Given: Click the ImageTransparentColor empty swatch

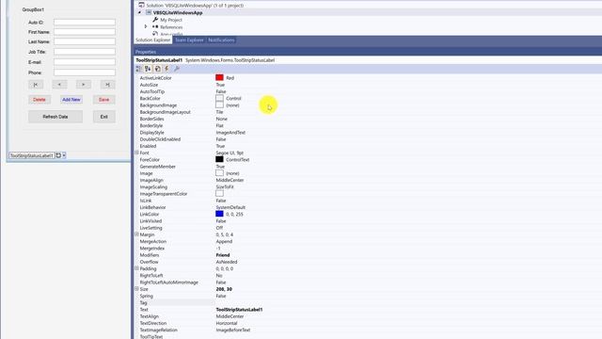Looking at the screenshot, I should [219, 193].
